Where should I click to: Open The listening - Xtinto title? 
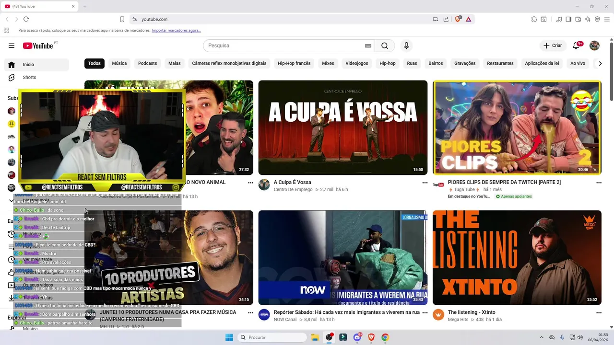coord(472,312)
